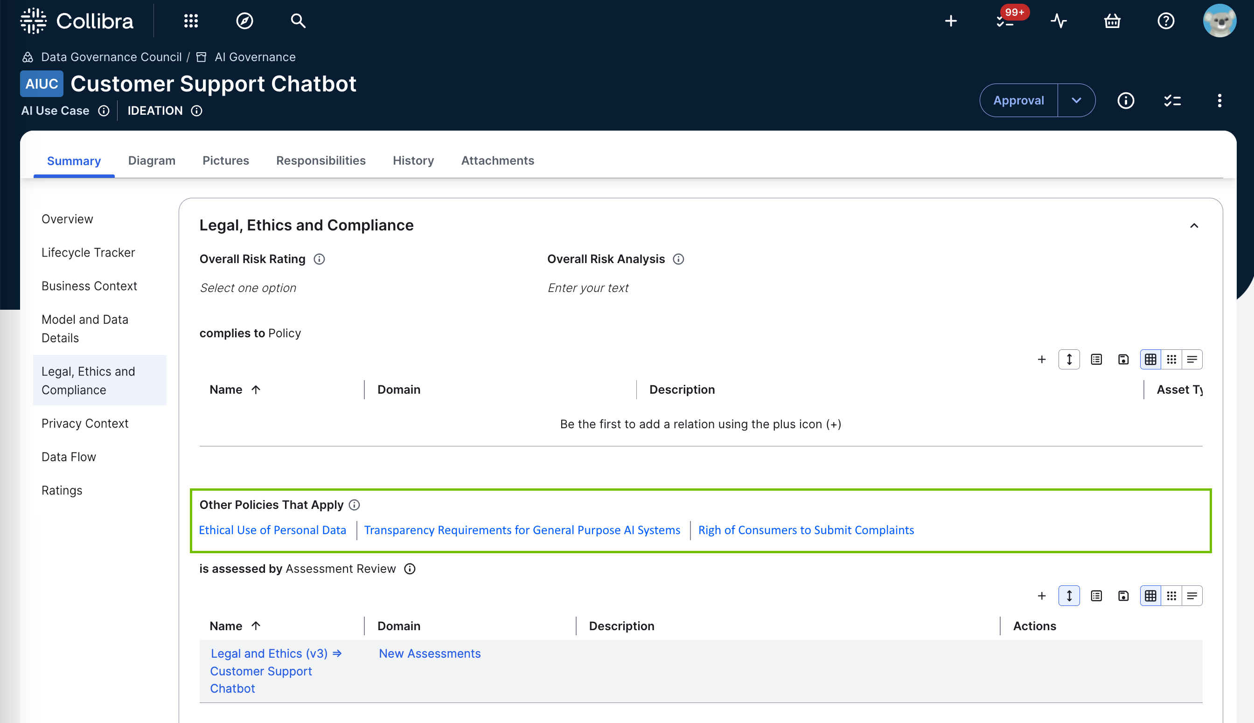Toggle row height in Policy table
This screenshot has width=1254, height=723.
click(x=1069, y=360)
